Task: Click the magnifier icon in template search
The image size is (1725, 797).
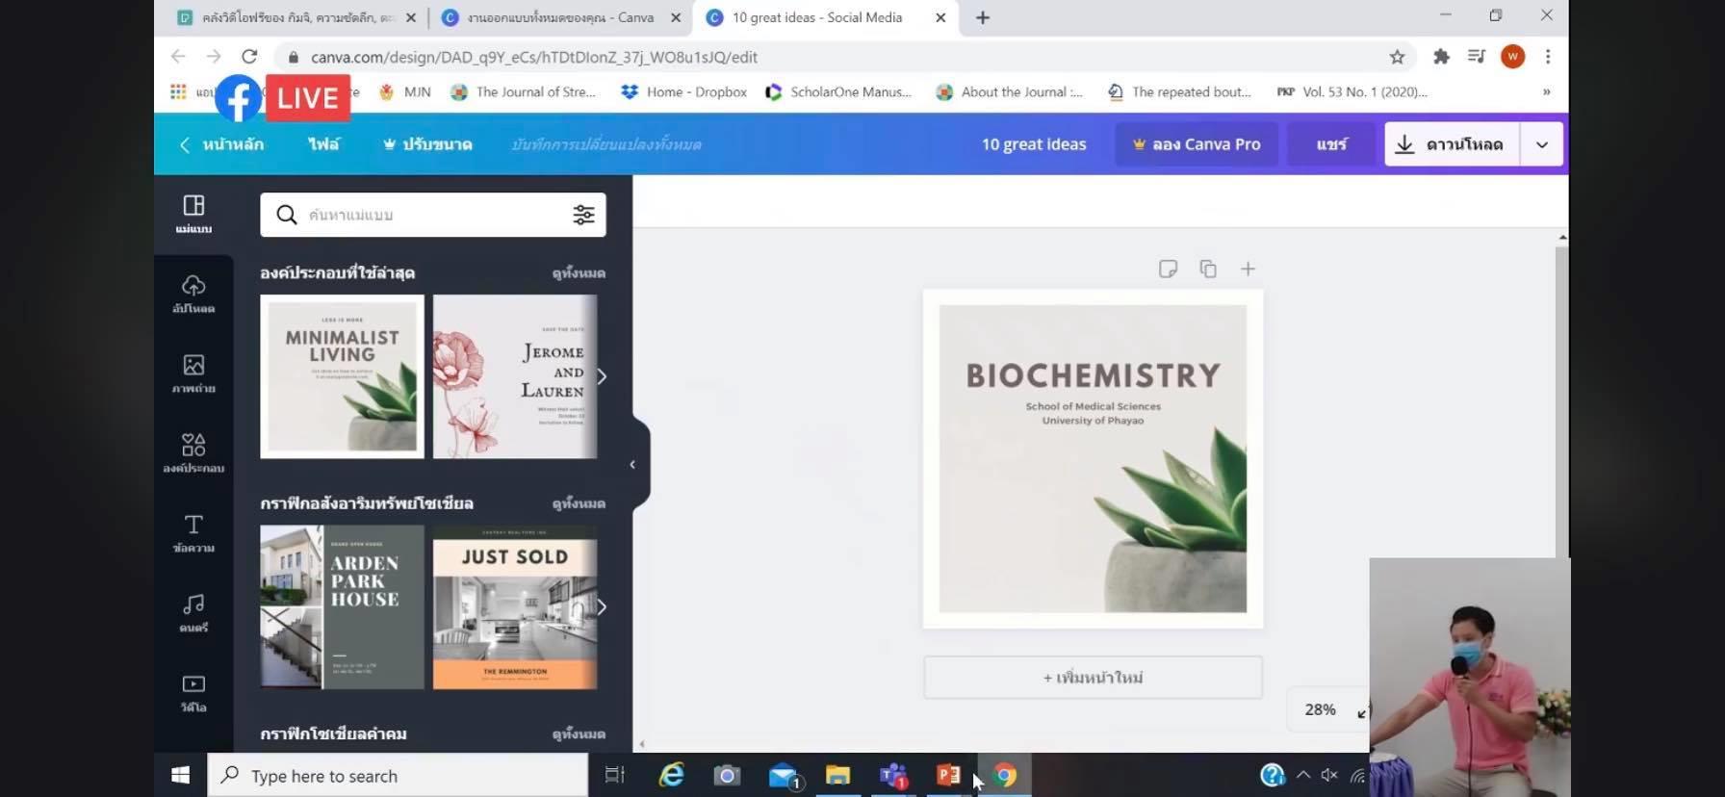Action: (286, 215)
